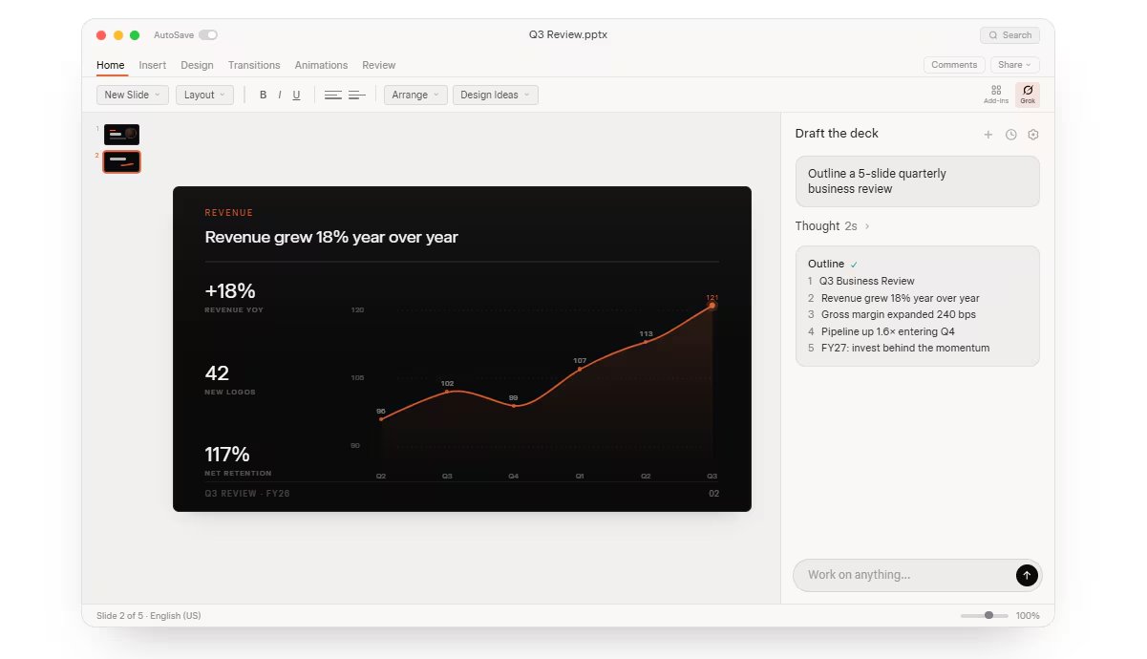Open the Add-ins icon
This screenshot has width=1147, height=659.
tap(996, 95)
